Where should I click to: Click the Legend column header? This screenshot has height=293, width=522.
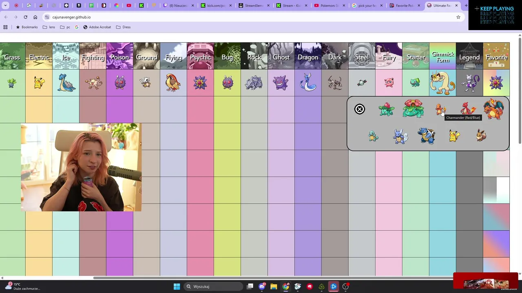(469, 56)
